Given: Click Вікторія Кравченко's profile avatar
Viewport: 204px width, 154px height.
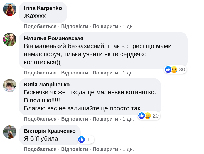Looking at the screenshot, I should pos(10,132).
